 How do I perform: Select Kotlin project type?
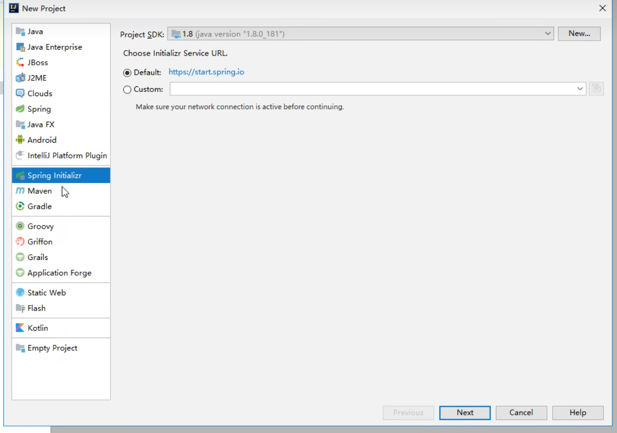[61, 328]
